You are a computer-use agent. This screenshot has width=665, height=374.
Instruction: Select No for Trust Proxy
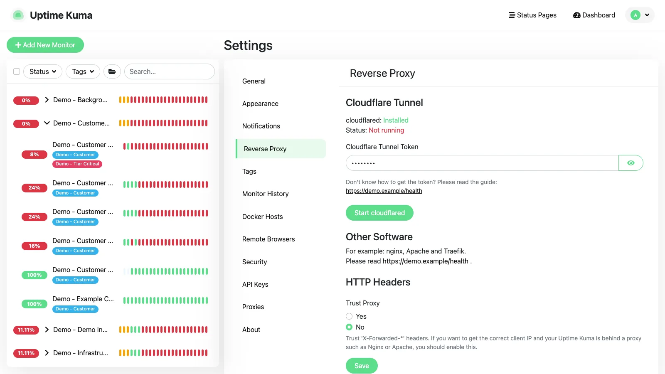349,327
